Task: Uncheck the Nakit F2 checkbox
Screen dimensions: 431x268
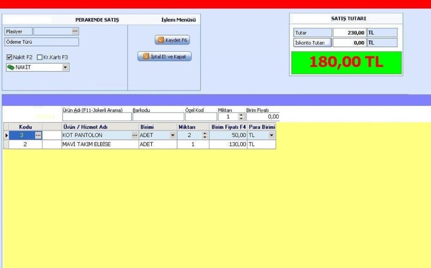Action: click(x=9, y=57)
